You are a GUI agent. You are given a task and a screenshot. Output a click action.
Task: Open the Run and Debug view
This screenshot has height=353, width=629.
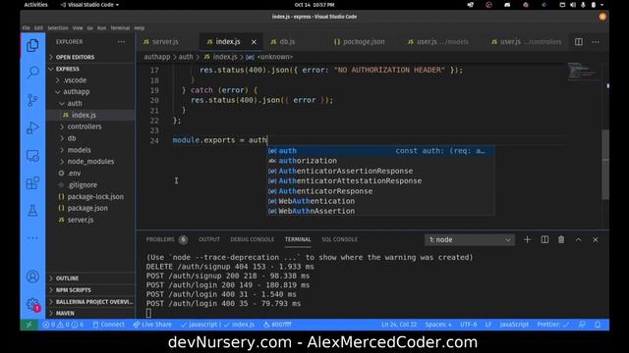coord(32,128)
